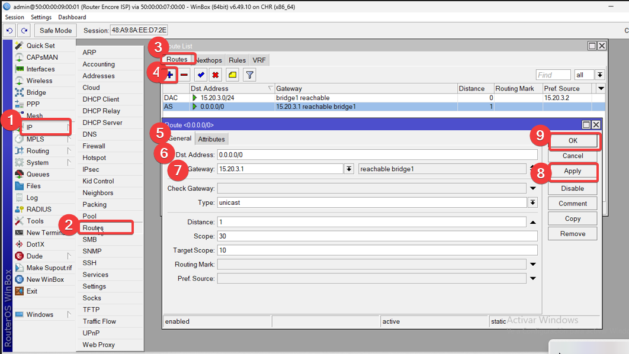Screen dimensions: 629x354
Task: Click the red X Disable icon
Action: 216,75
